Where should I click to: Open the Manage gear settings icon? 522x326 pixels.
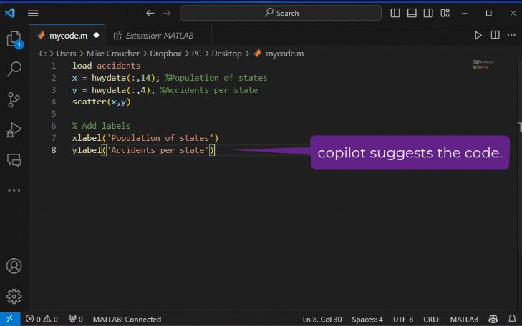(x=14, y=296)
